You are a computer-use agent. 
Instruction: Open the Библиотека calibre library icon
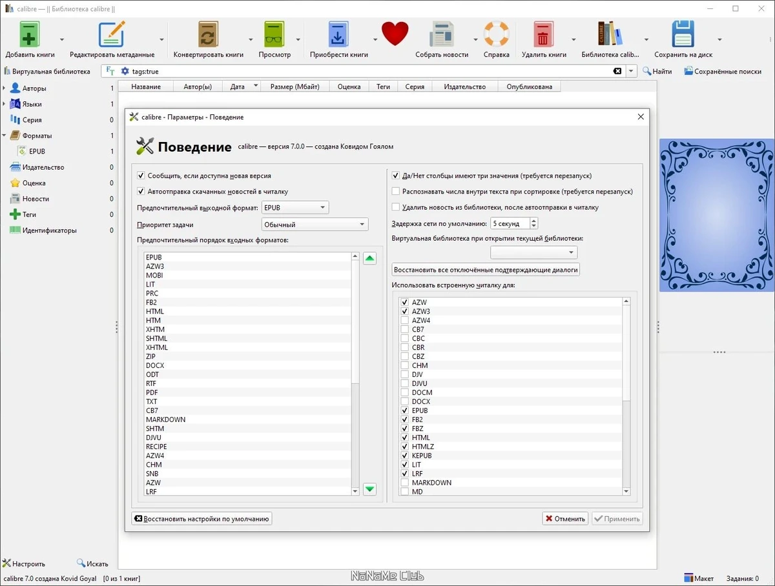[610, 34]
